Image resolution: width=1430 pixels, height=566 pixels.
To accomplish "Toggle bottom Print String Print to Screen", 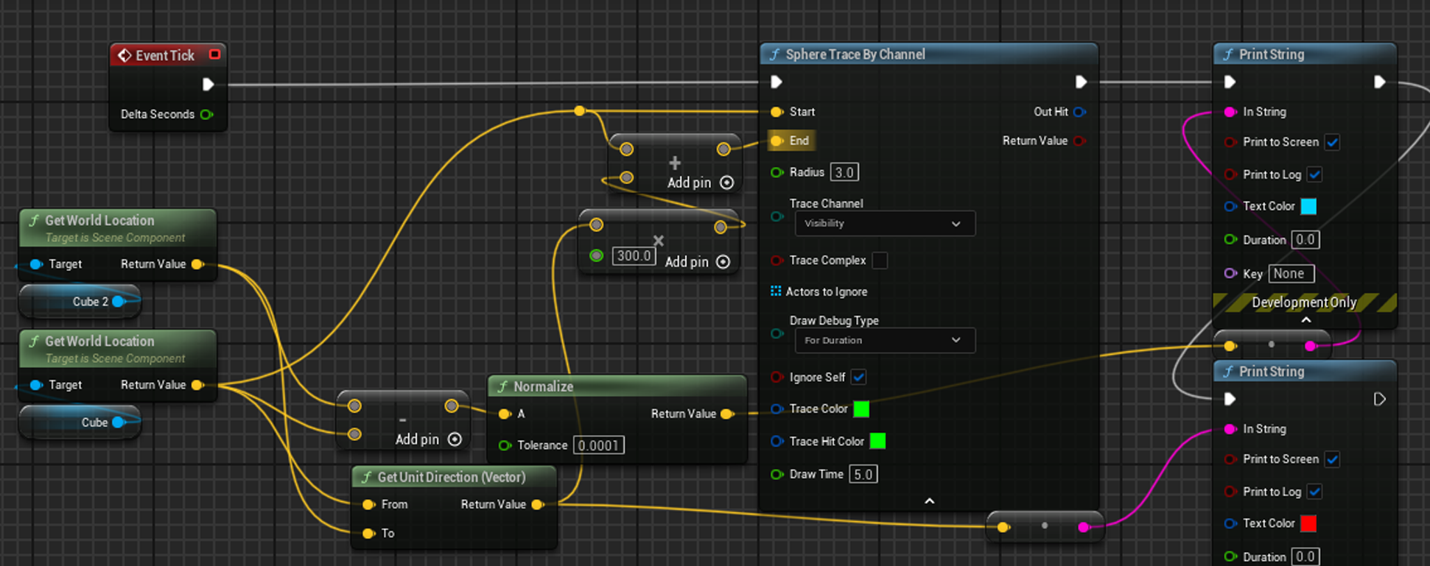I will coord(1332,459).
